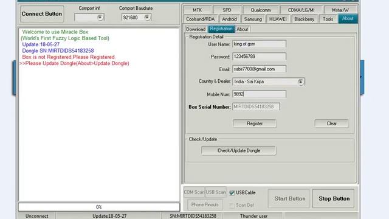Screen dimensions: 389x219
Task: Select the Registration sub-tab
Action: pos(221,29)
